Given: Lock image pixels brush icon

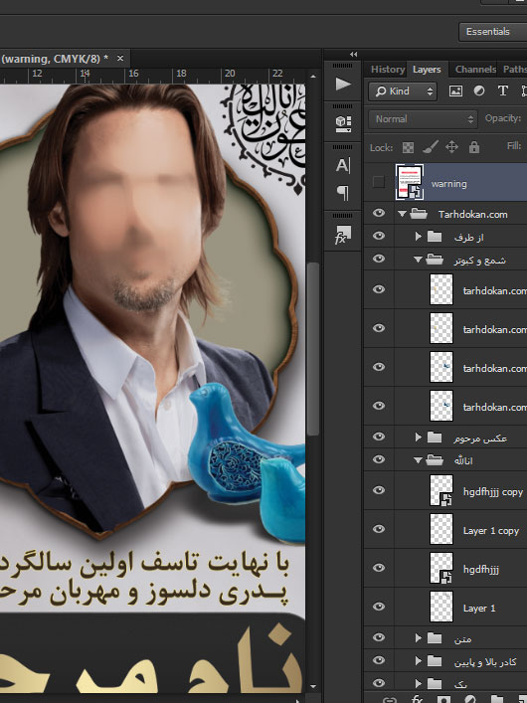Looking at the screenshot, I should pyautogui.click(x=431, y=147).
